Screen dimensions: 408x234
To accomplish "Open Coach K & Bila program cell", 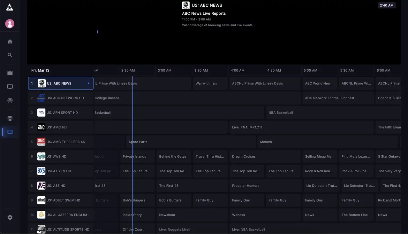I will pyautogui.click(x=388, y=98).
